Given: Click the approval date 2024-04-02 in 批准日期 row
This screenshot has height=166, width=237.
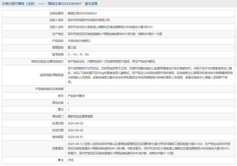Looking at the screenshot, I should coord(75,123).
